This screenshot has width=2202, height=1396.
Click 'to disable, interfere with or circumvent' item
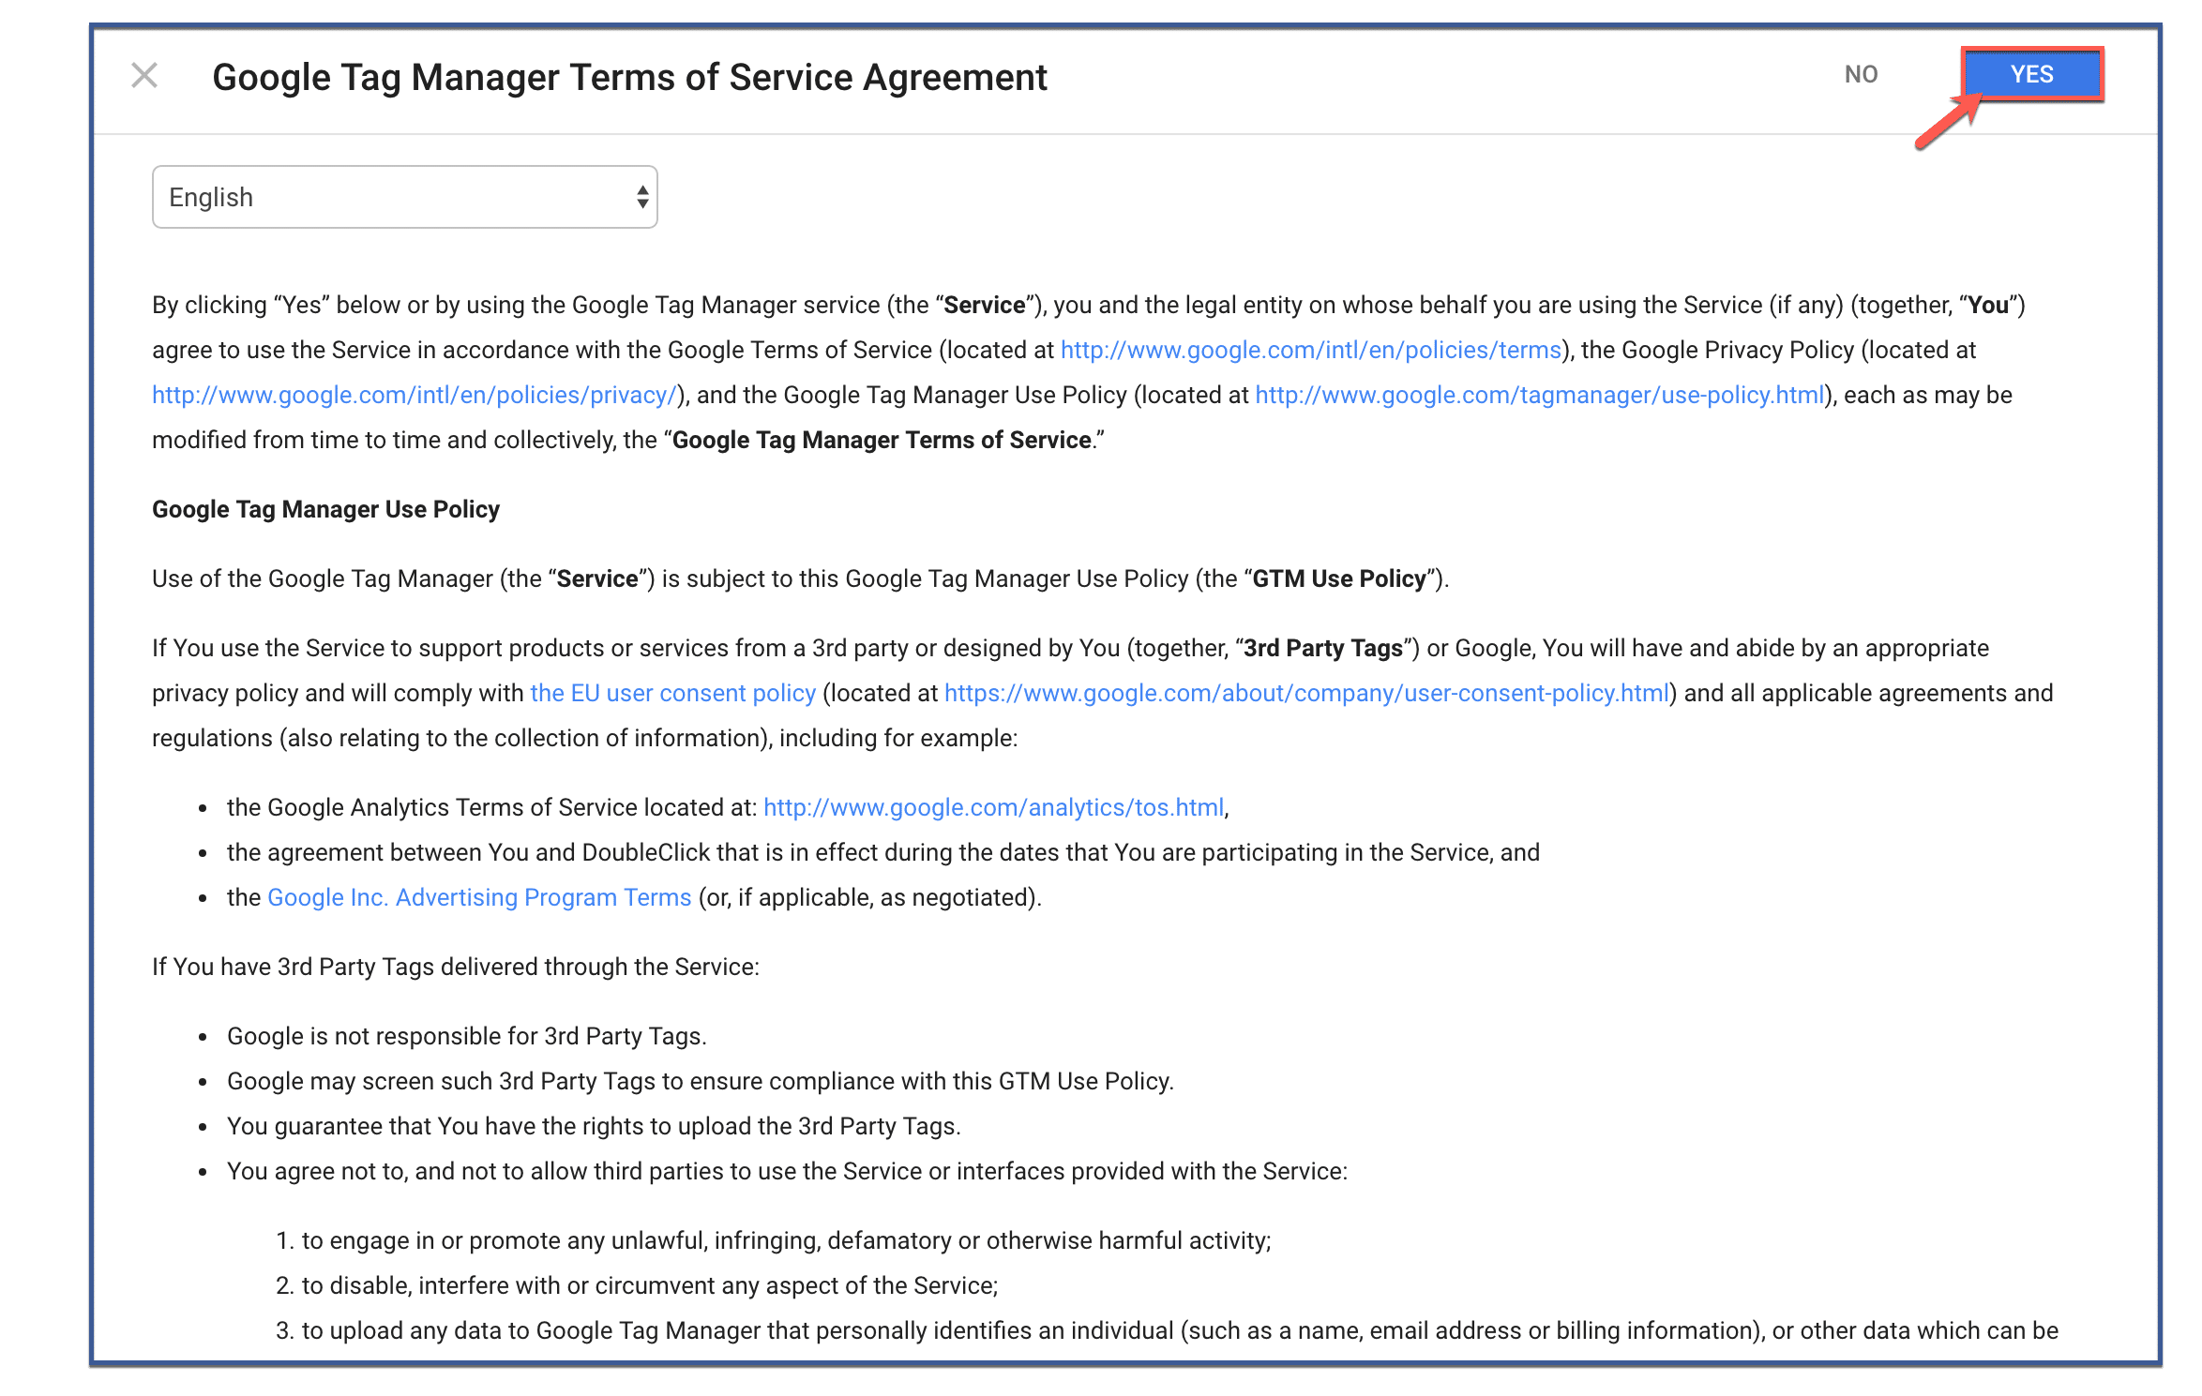click(649, 1285)
